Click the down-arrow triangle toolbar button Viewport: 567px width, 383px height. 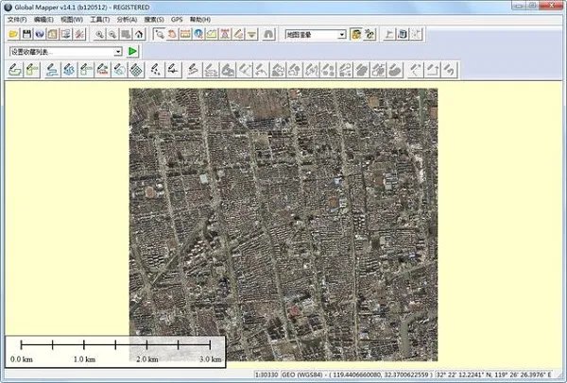[251, 34]
